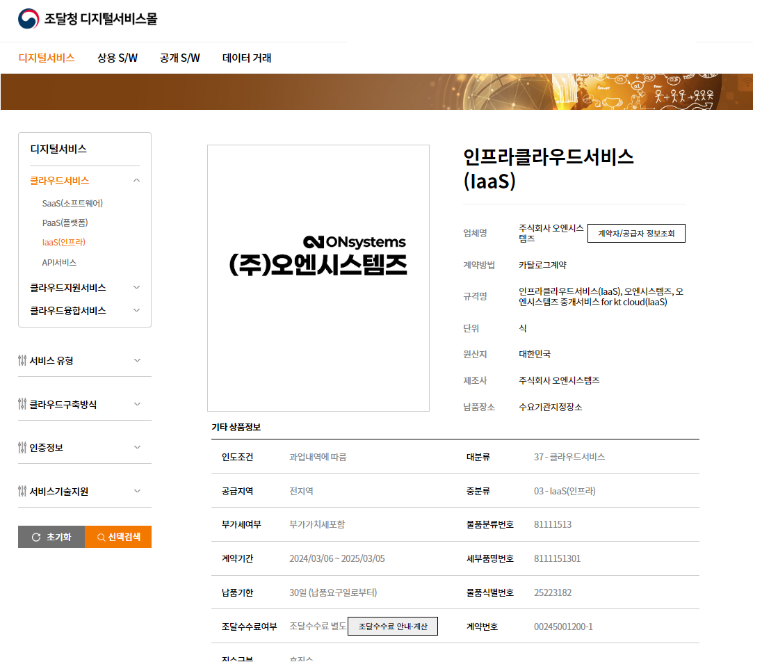The height and width of the screenshot is (662, 762).
Task: Click the 계약자/공급자 정보조회 button
Action: 636,234
